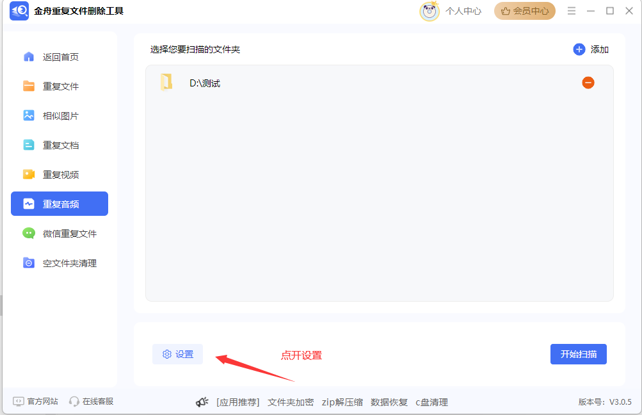
Task: Choose the 重复文档 document icon
Action: coord(29,145)
